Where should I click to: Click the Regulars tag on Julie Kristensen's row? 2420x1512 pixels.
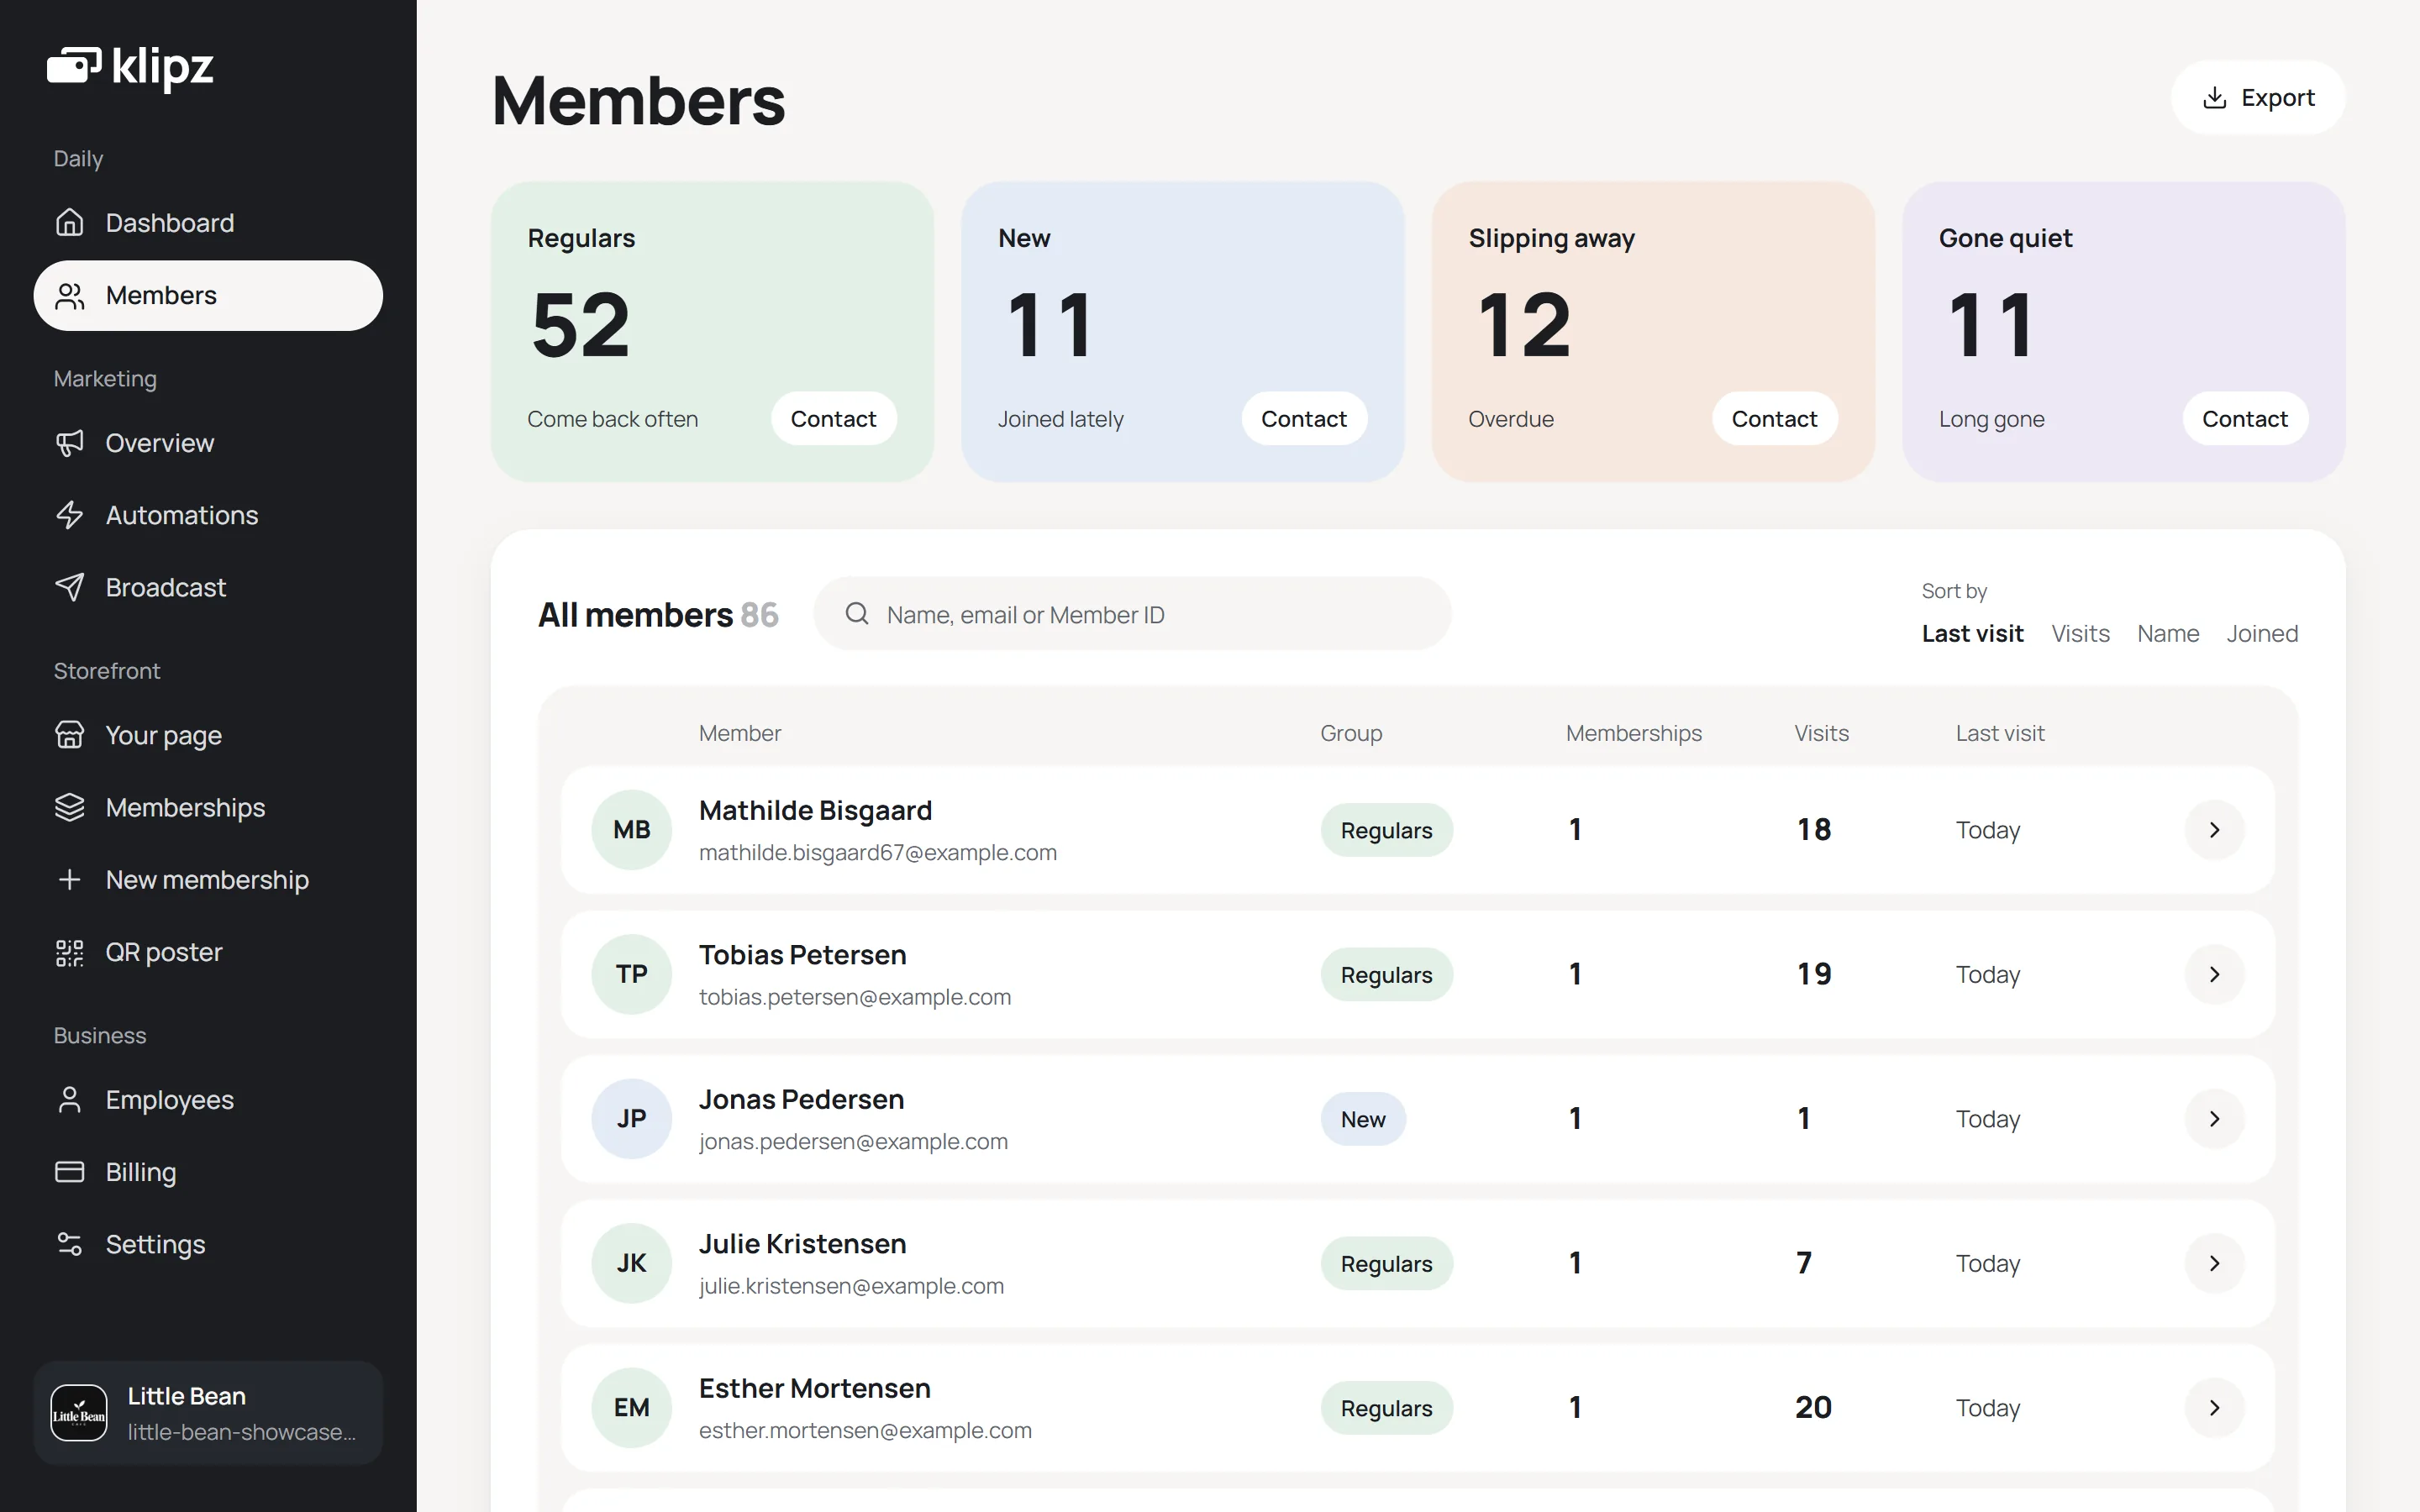[x=1386, y=1263]
